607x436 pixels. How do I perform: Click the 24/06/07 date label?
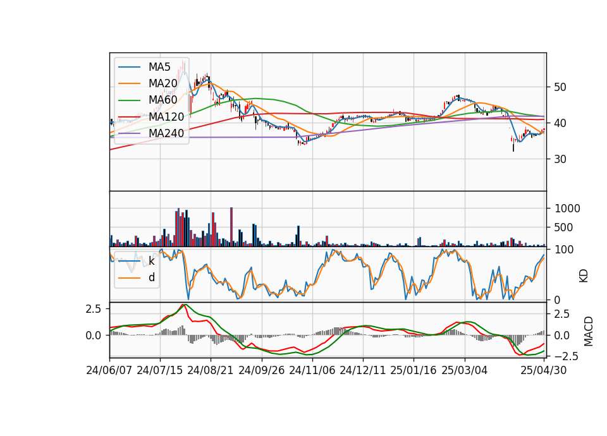pos(109,370)
